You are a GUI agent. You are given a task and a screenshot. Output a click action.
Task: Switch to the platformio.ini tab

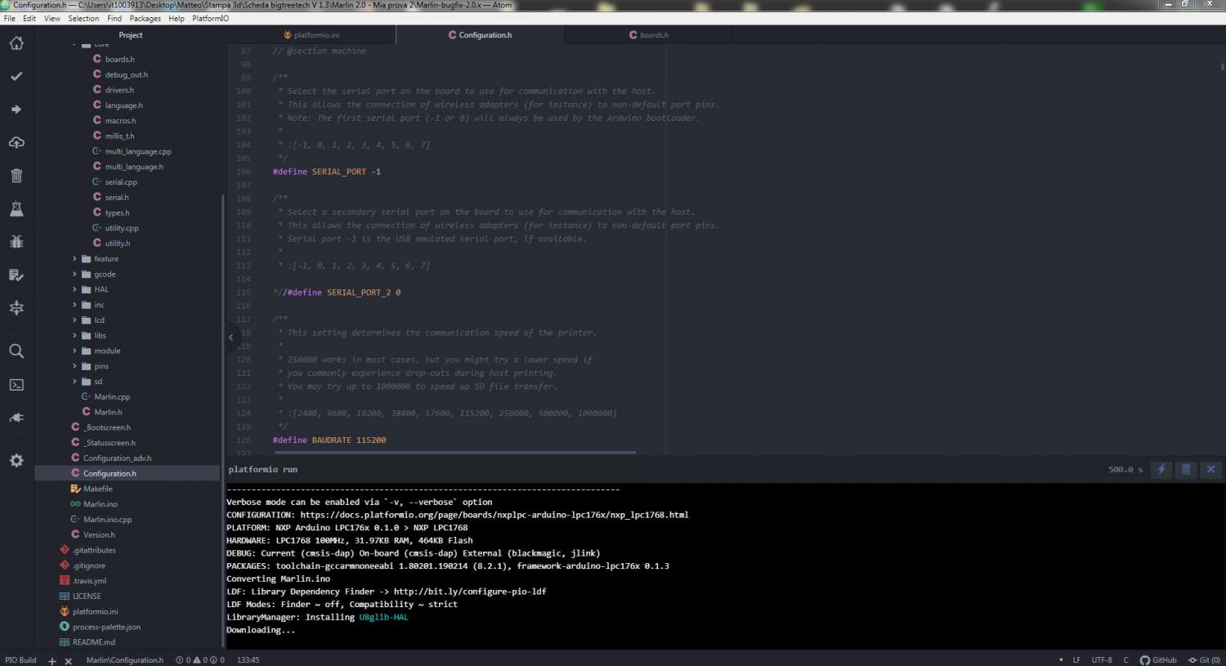pos(311,35)
